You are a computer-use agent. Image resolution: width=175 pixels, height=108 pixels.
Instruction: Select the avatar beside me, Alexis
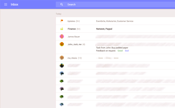click(x=62, y=58)
